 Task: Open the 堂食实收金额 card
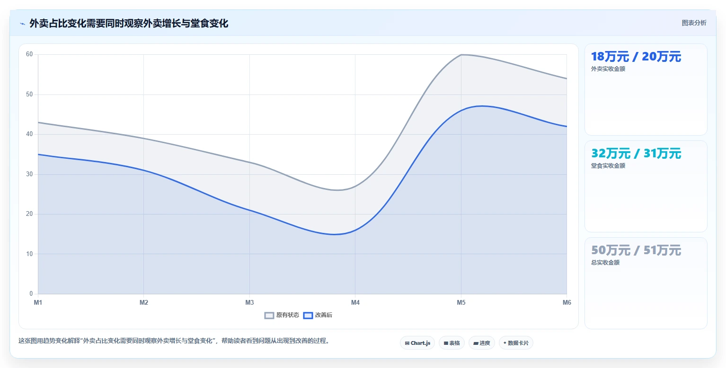coord(646,186)
